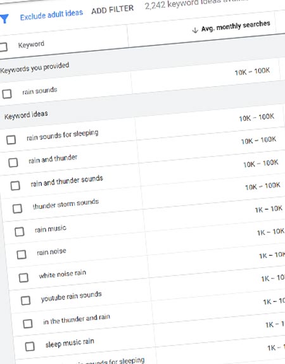285x364 pixels.
Task: Click the ADD FILTER button
Action: pyautogui.click(x=113, y=9)
